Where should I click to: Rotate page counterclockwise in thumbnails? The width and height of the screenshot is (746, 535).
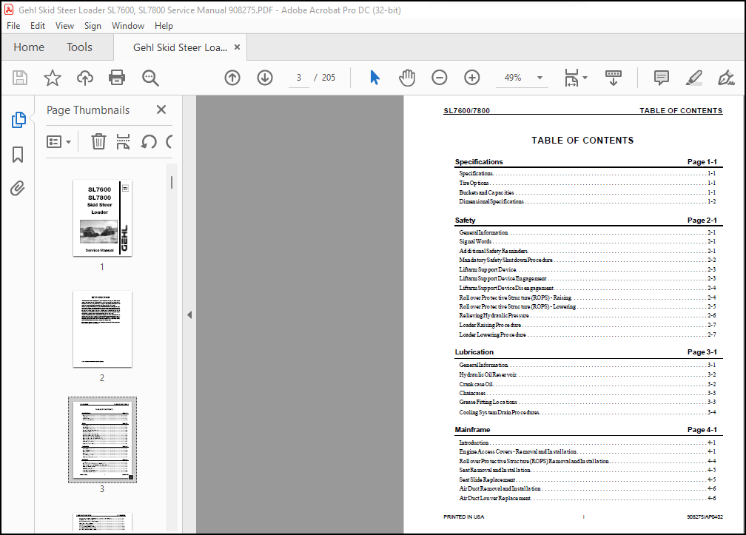[149, 141]
